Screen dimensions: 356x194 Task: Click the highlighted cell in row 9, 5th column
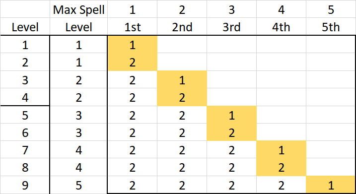[x=331, y=185]
